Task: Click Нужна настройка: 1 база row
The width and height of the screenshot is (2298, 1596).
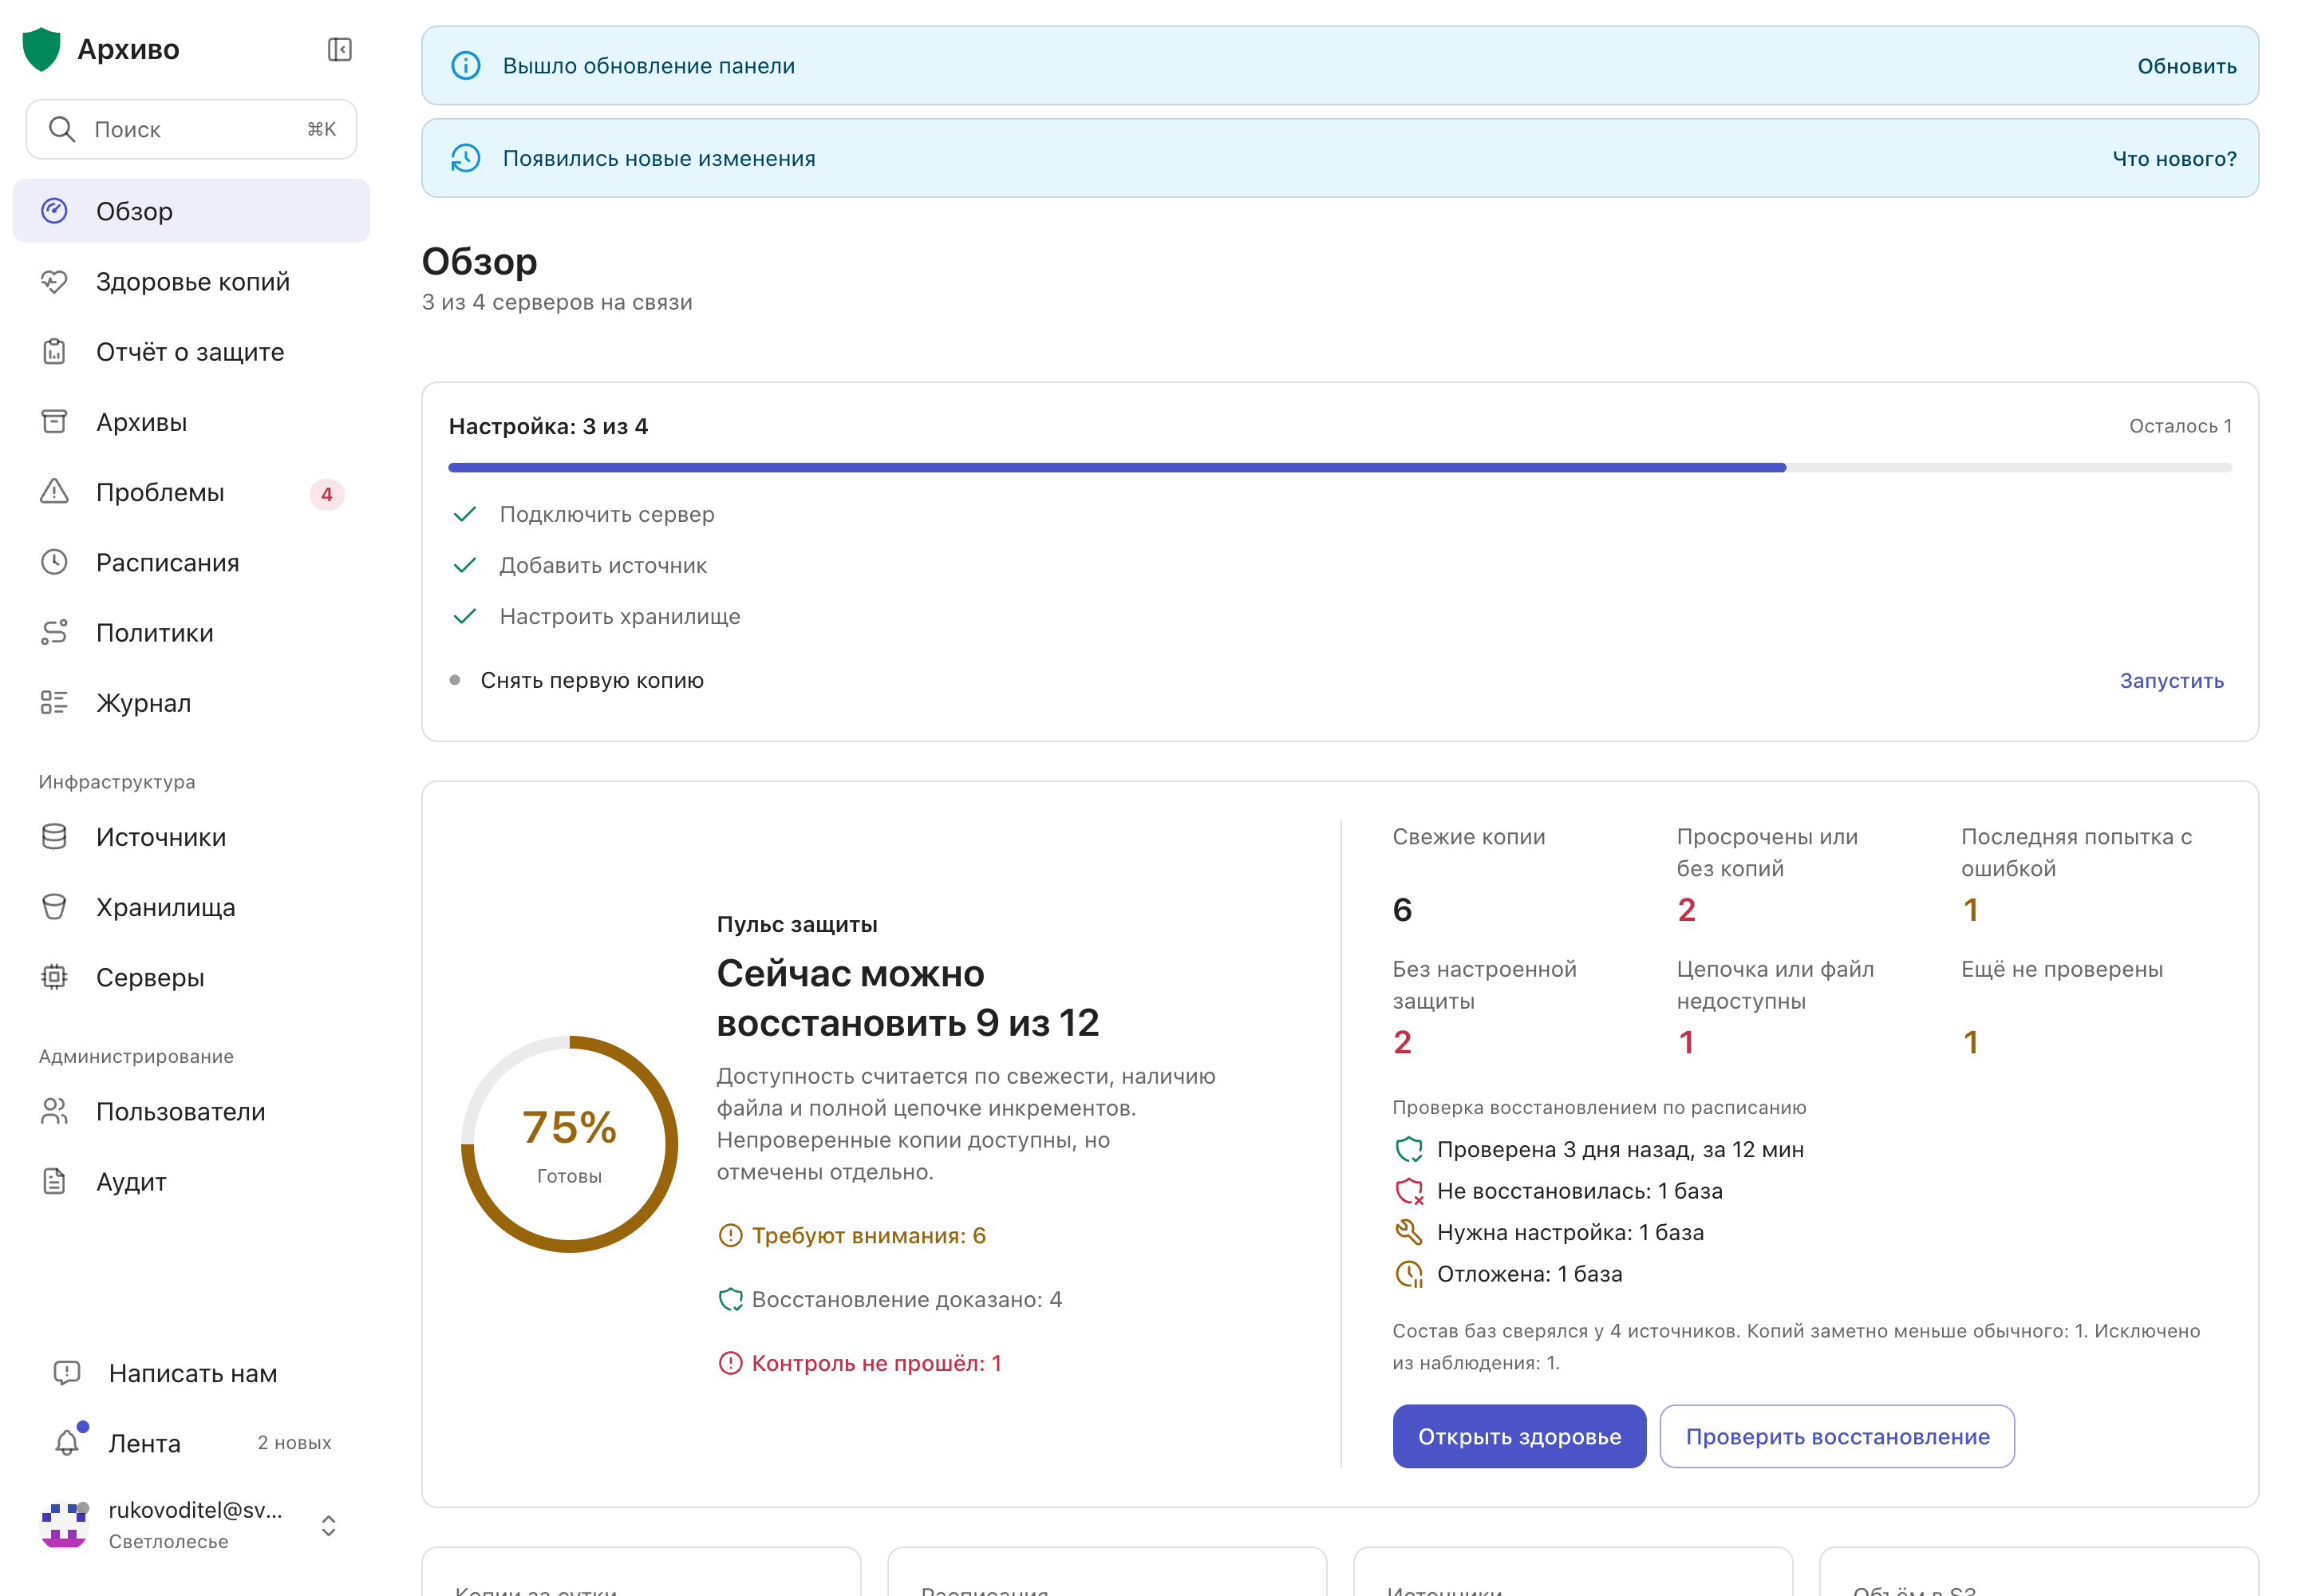Action: 1549,1232
